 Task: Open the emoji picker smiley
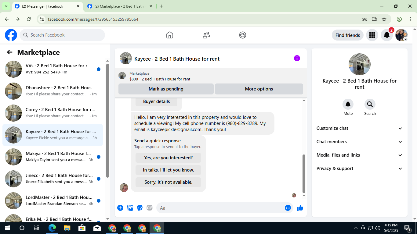click(x=288, y=208)
